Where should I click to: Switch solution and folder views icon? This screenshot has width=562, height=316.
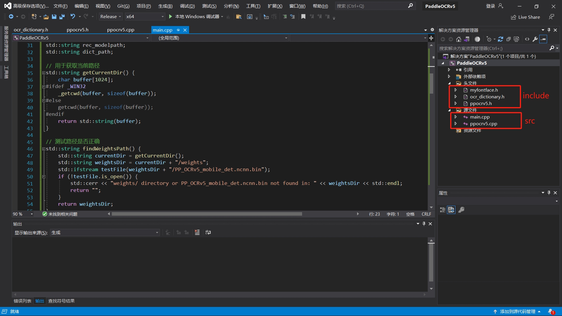pyautogui.click(x=467, y=39)
